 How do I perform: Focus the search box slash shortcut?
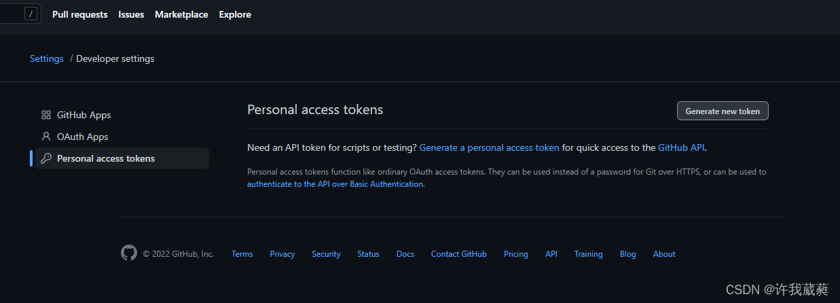click(31, 14)
